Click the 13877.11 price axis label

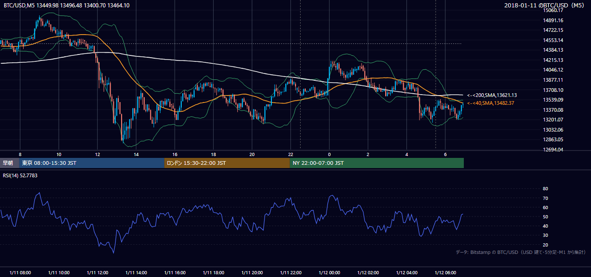553,80
